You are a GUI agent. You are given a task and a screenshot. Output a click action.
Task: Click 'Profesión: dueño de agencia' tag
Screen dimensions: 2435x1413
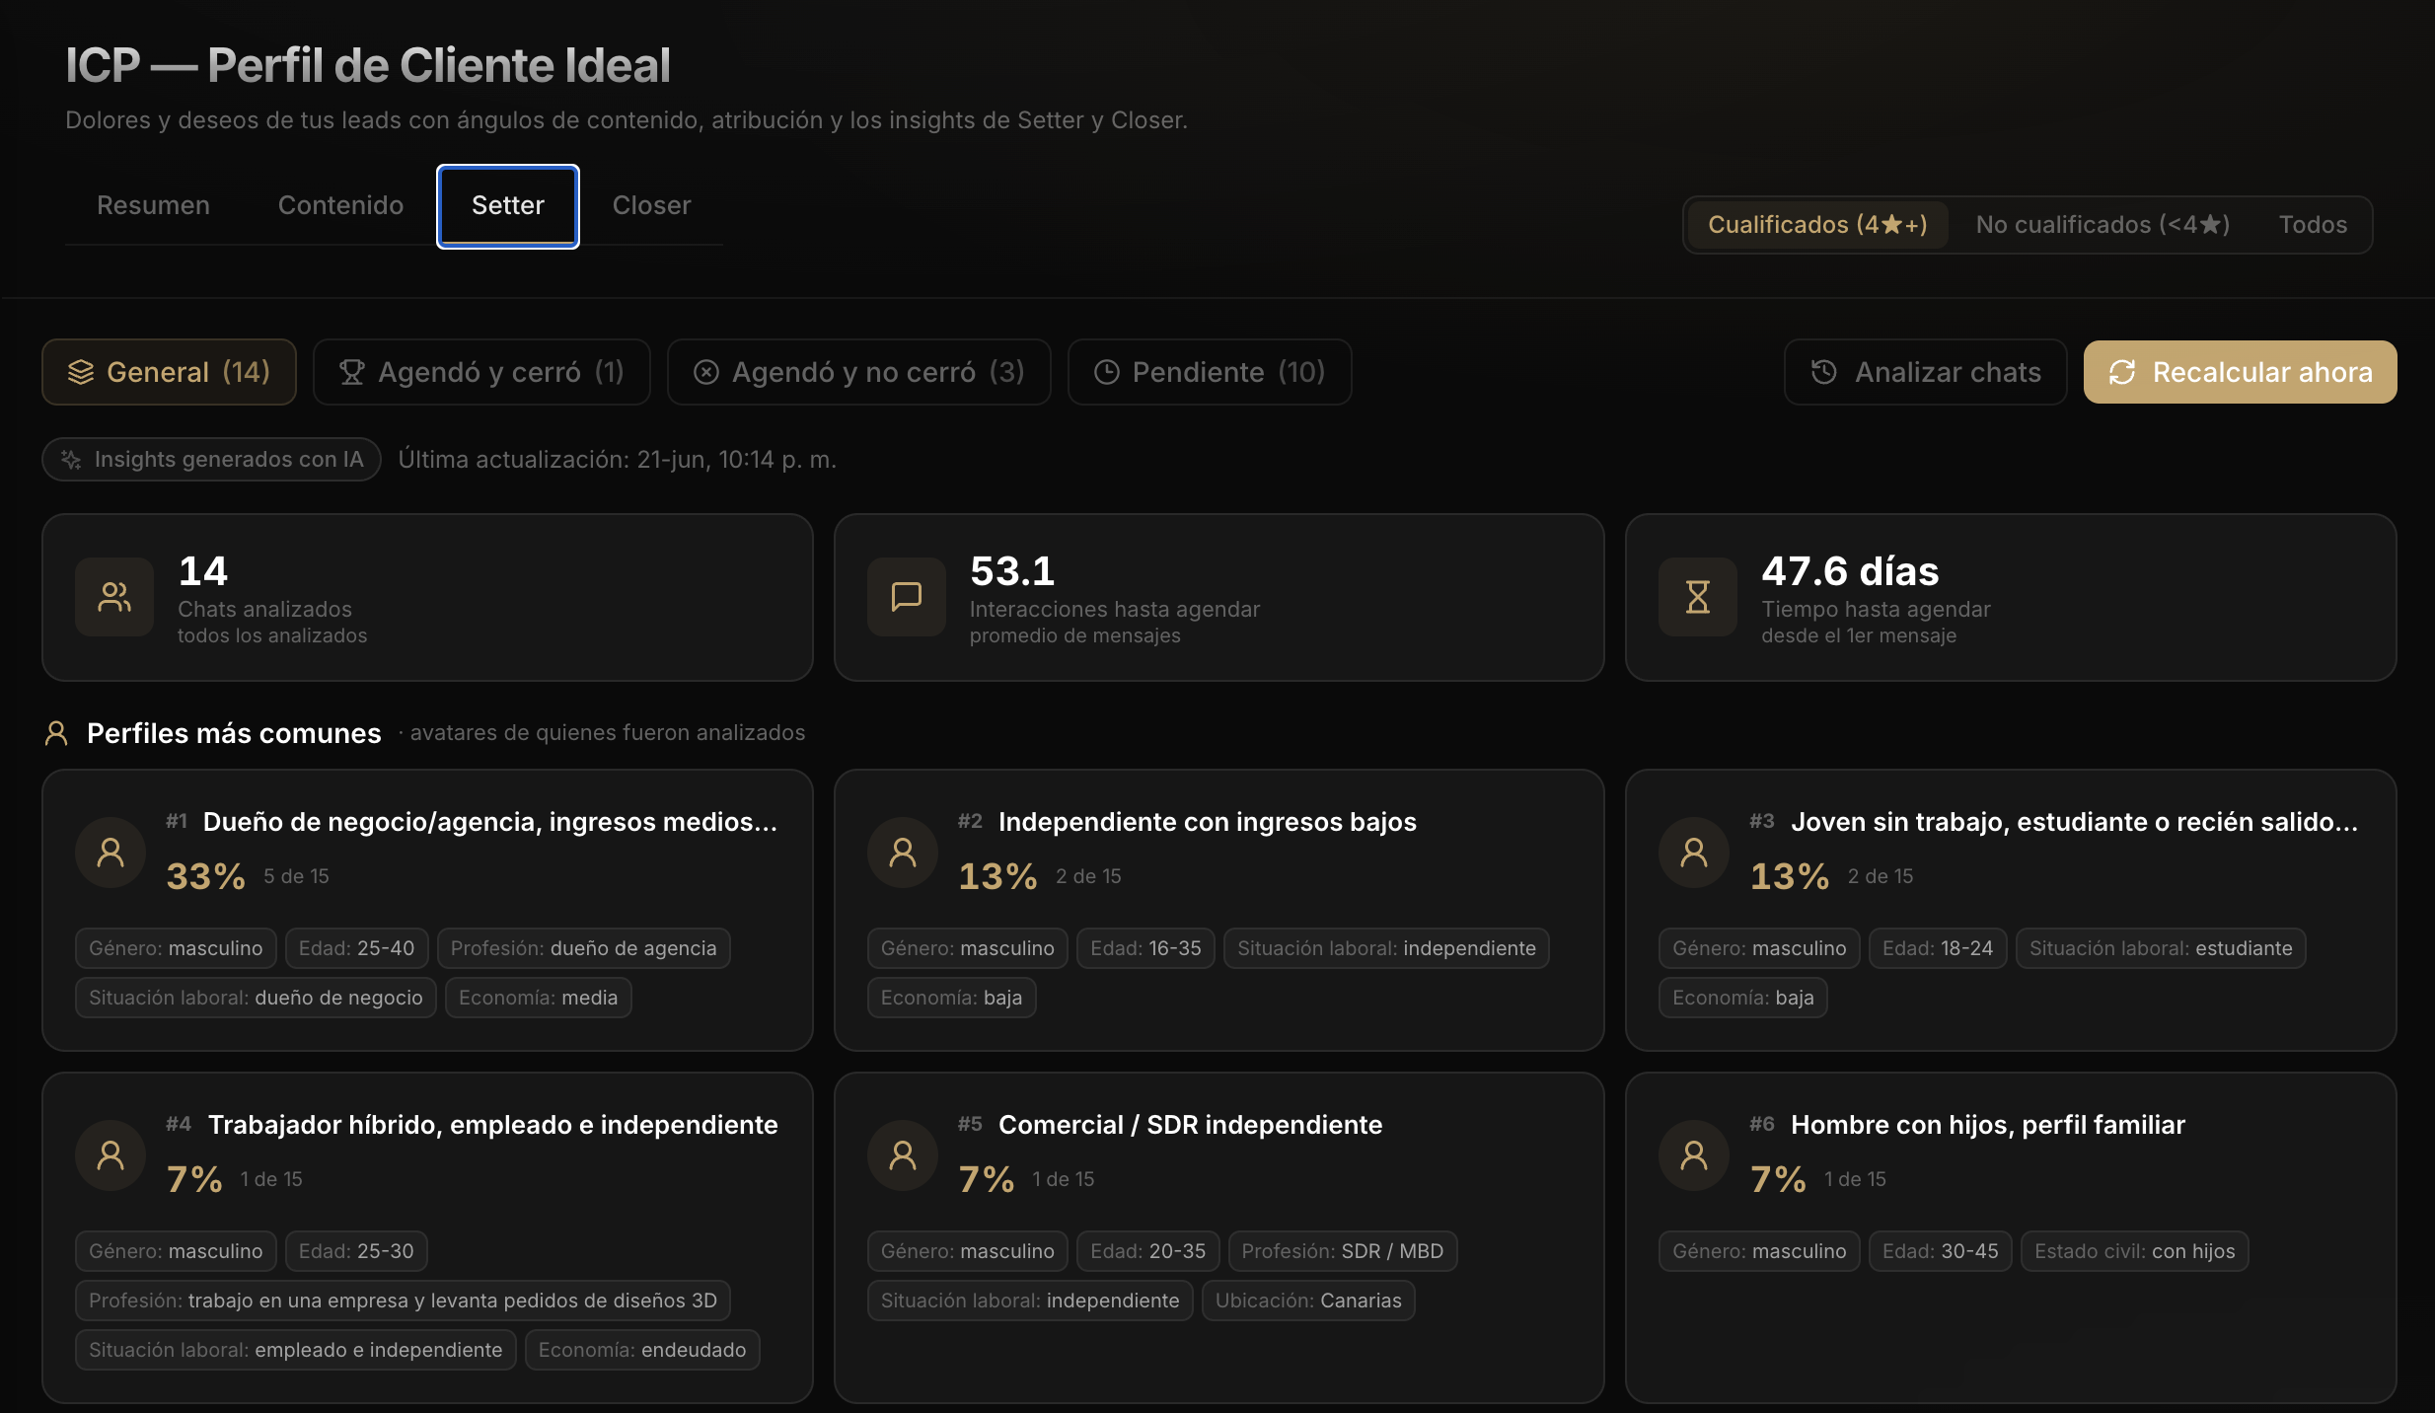coord(583,948)
